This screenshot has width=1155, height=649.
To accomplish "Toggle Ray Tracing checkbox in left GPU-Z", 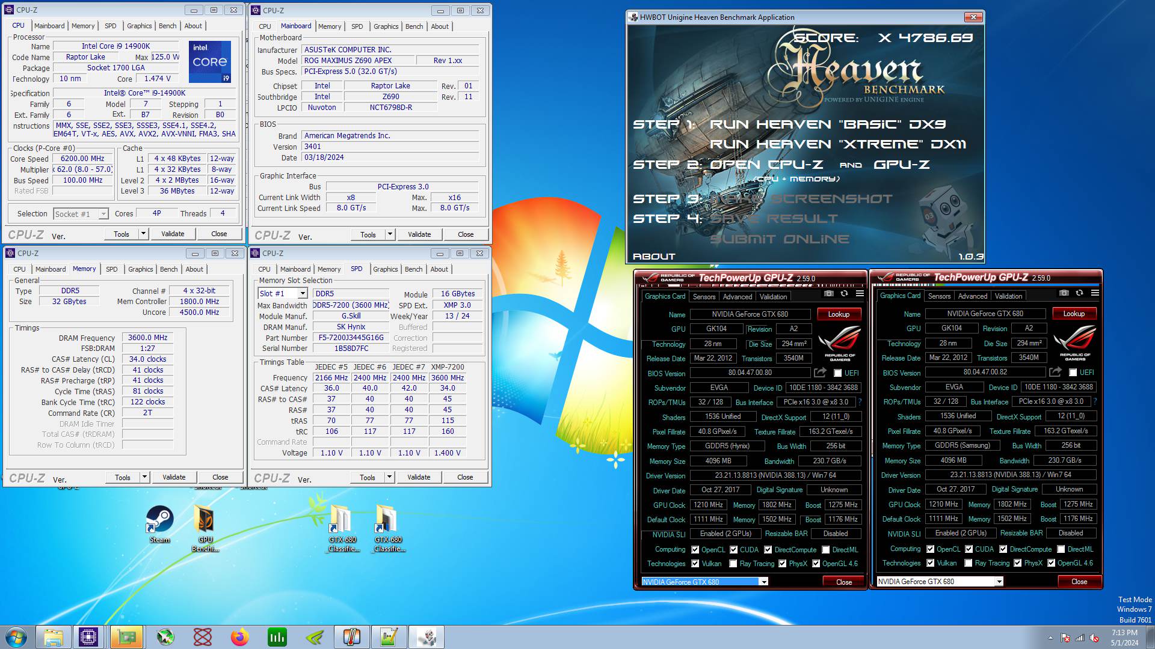I will pyautogui.click(x=733, y=564).
